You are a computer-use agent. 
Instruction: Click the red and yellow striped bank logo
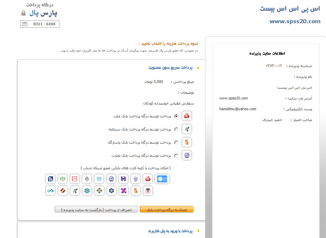point(62,191)
